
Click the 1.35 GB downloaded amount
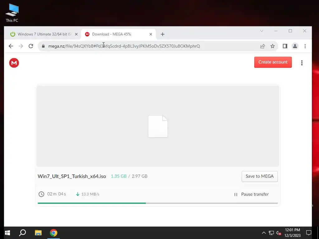(x=119, y=176)
